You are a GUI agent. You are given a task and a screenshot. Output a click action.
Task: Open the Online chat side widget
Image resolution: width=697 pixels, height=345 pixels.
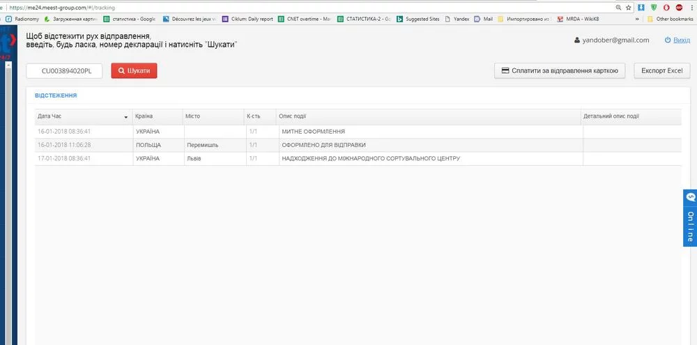[690, 218]
